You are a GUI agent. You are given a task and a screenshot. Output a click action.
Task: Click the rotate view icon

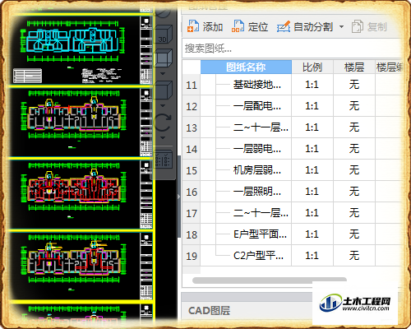[163, 123]
